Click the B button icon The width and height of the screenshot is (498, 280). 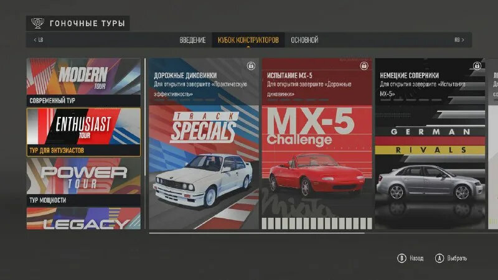pos(402,258)
